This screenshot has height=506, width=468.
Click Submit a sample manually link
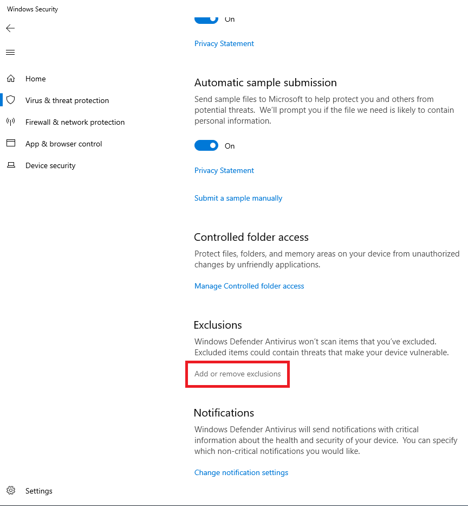point(238,198)
